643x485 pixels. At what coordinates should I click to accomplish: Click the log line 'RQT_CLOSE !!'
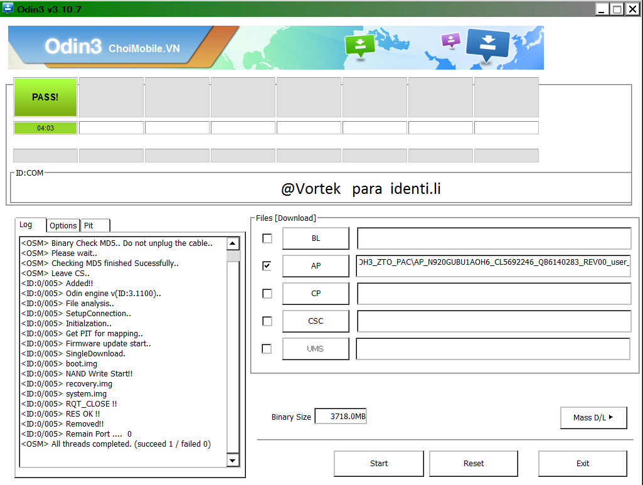[x=69, y=404]
